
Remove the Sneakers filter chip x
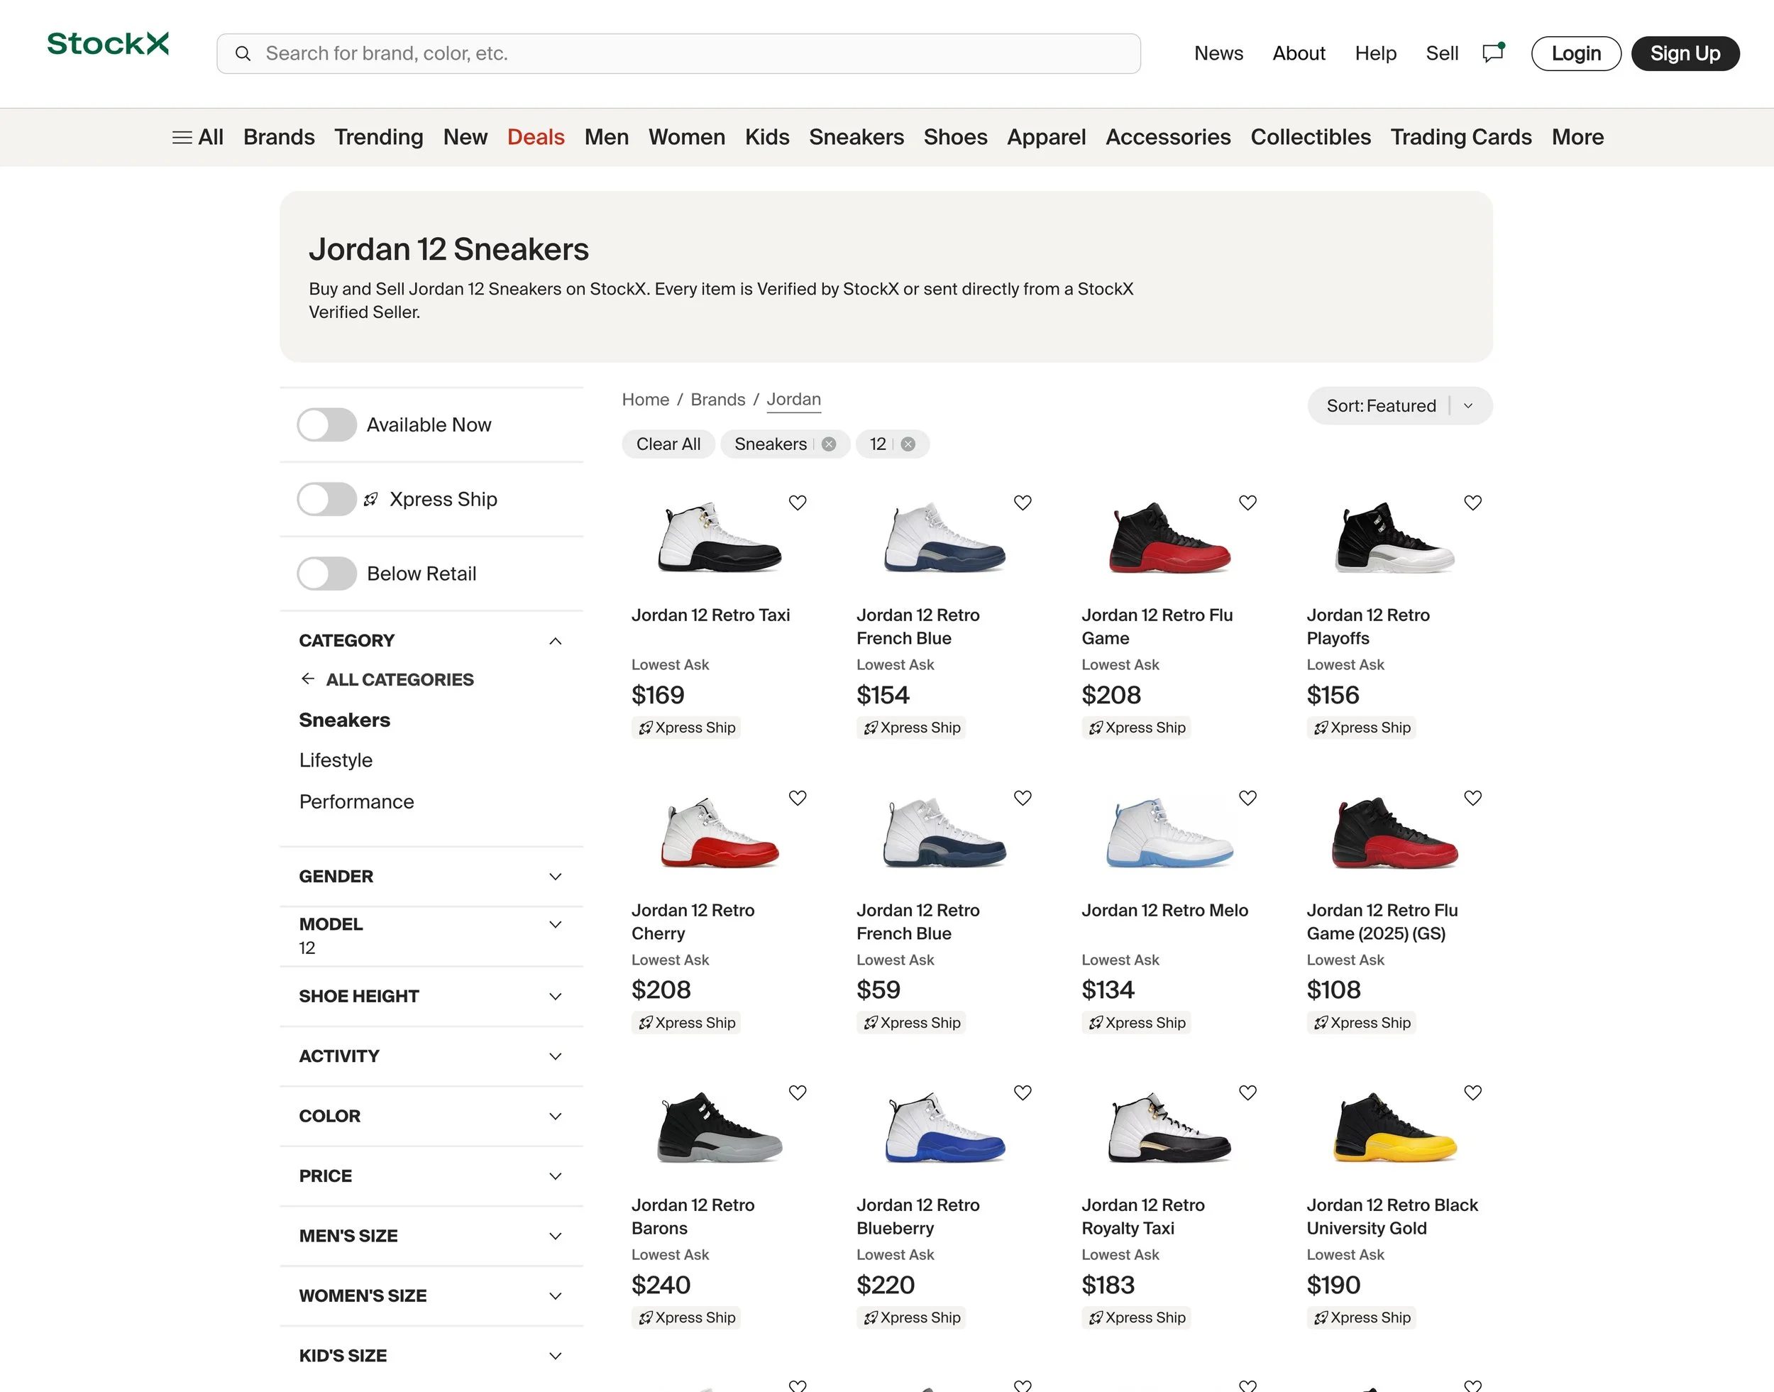pyautogui.click(x=828, y=444)
